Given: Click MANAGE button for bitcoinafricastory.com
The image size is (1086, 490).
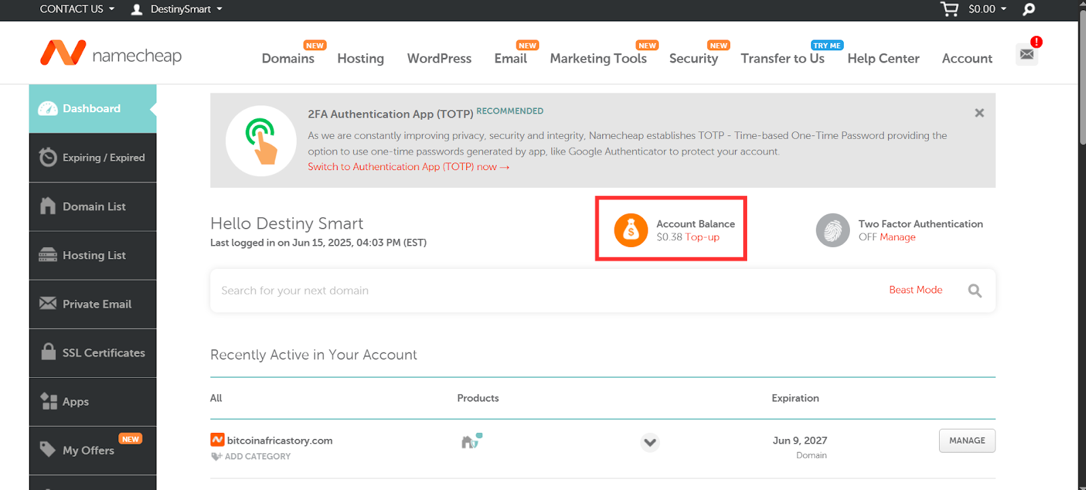Looking at the screenshot, I should tap(967, 440).
